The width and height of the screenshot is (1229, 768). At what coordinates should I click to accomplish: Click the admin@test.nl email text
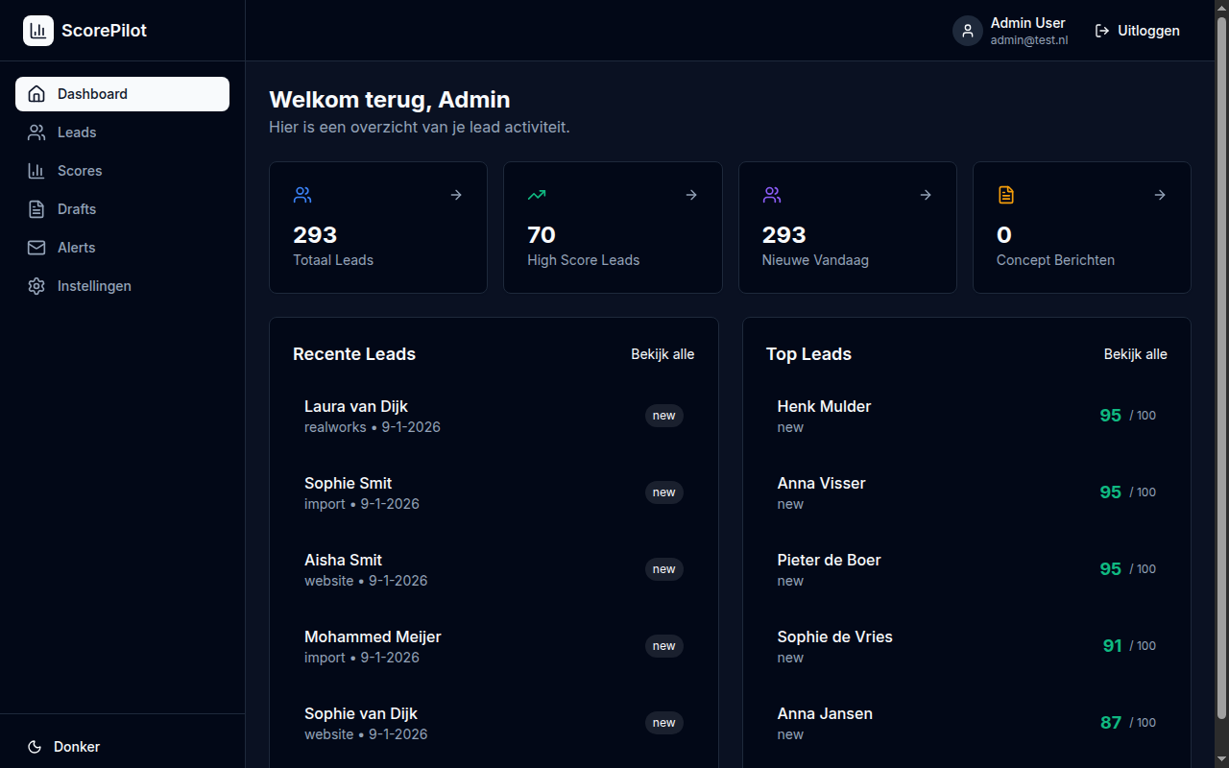[x=1029, y=40]
